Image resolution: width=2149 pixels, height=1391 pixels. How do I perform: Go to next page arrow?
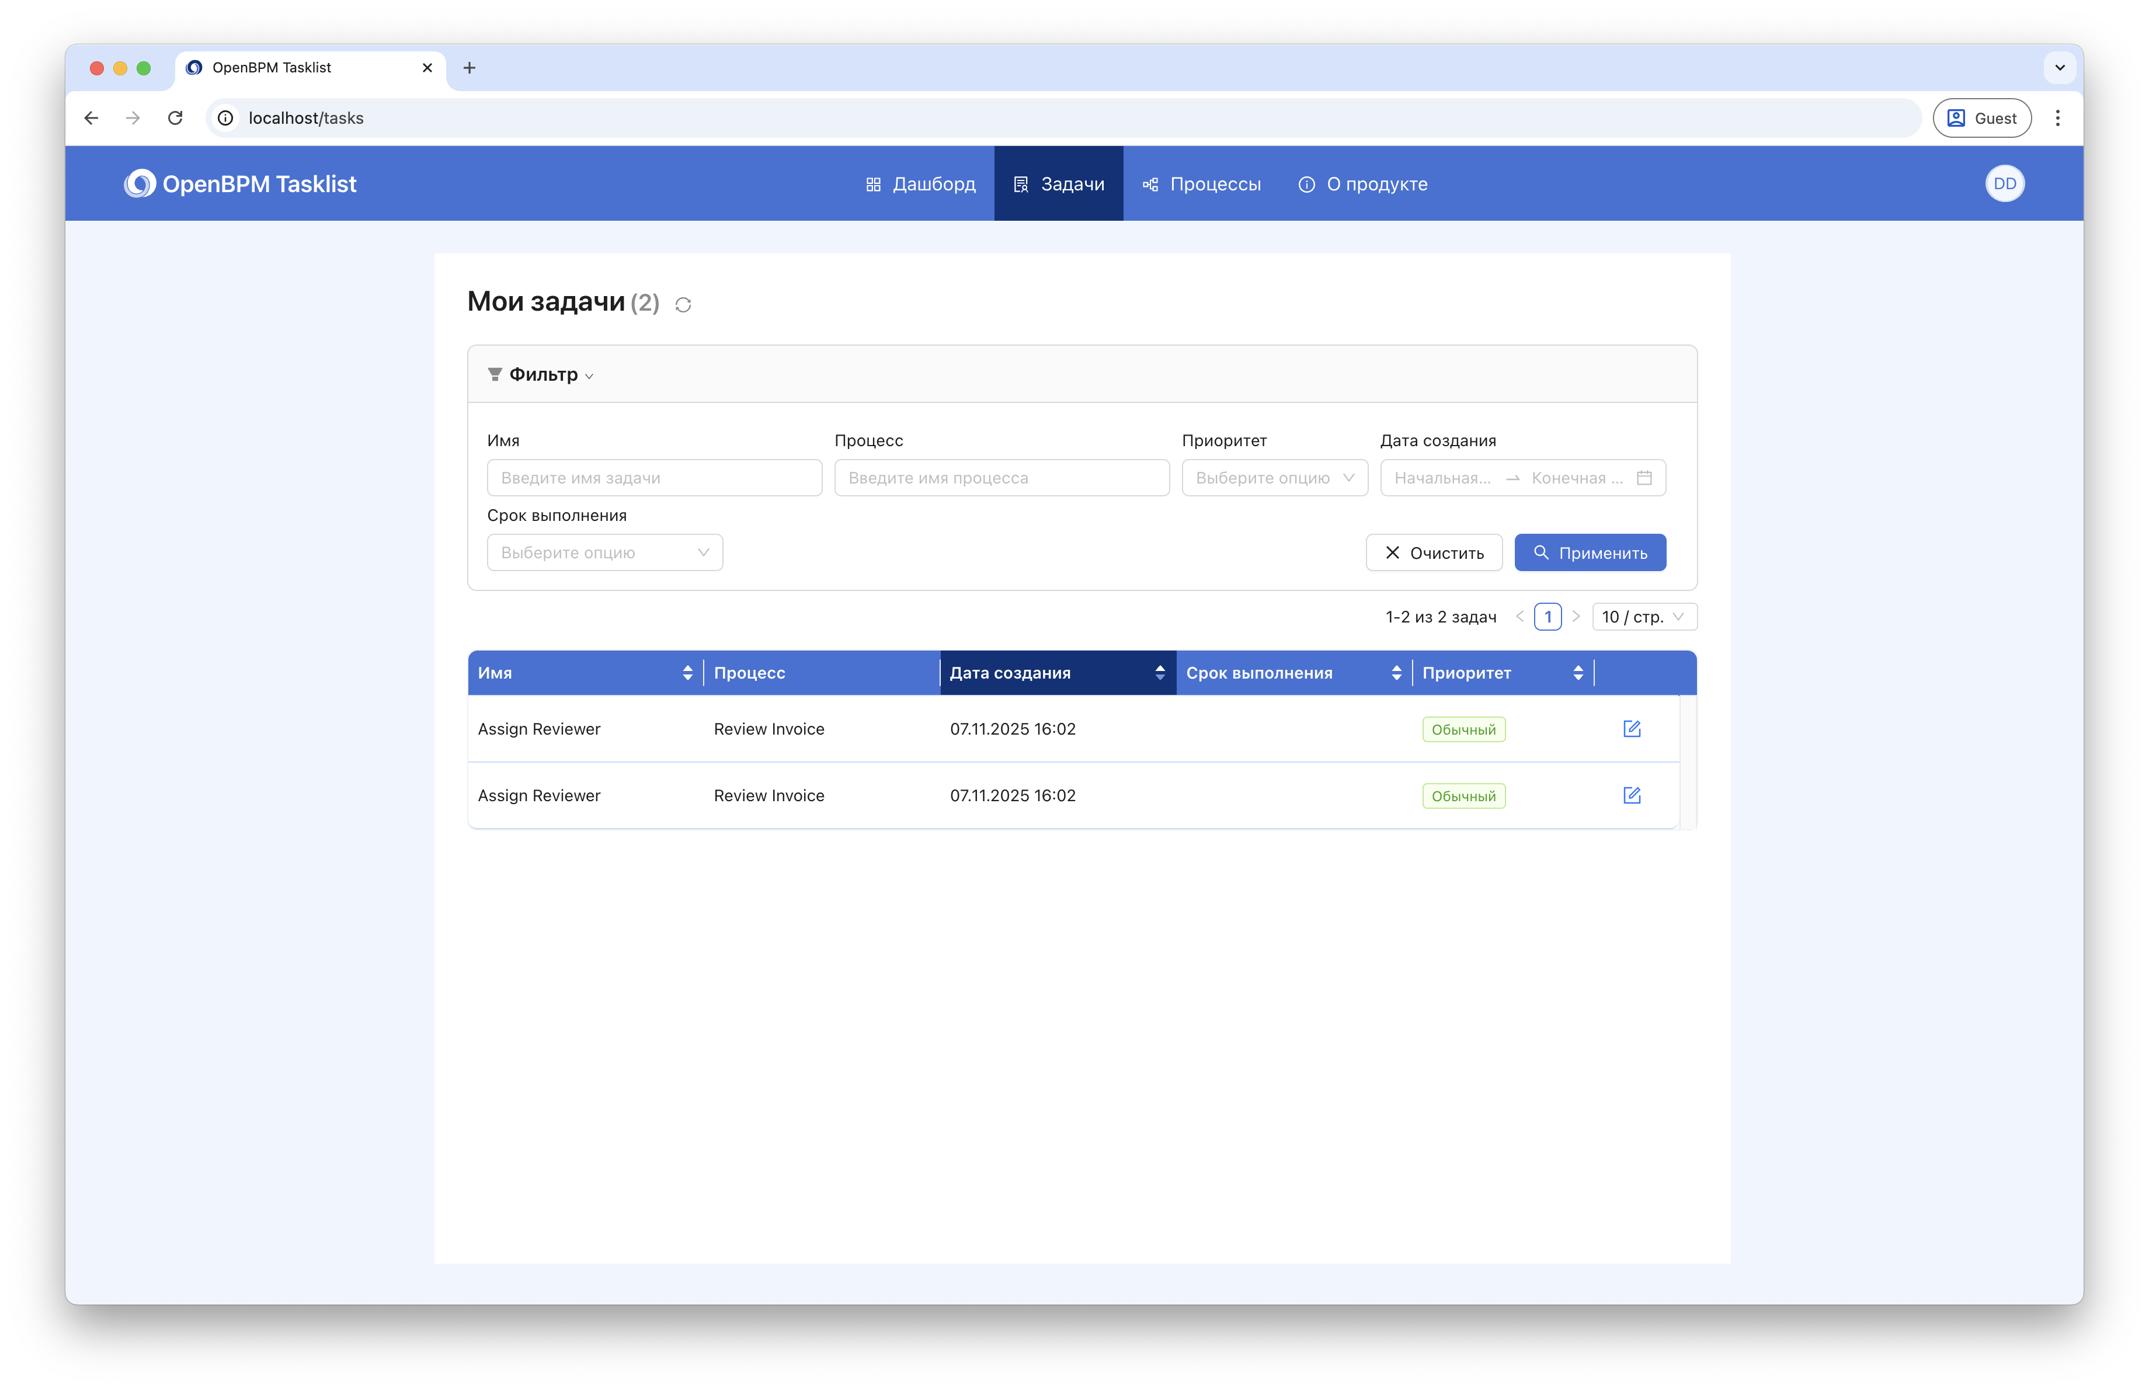pos(1576,617)
